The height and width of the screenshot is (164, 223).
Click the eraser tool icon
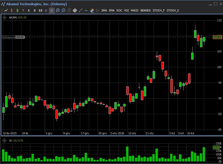tap(92, 10)
